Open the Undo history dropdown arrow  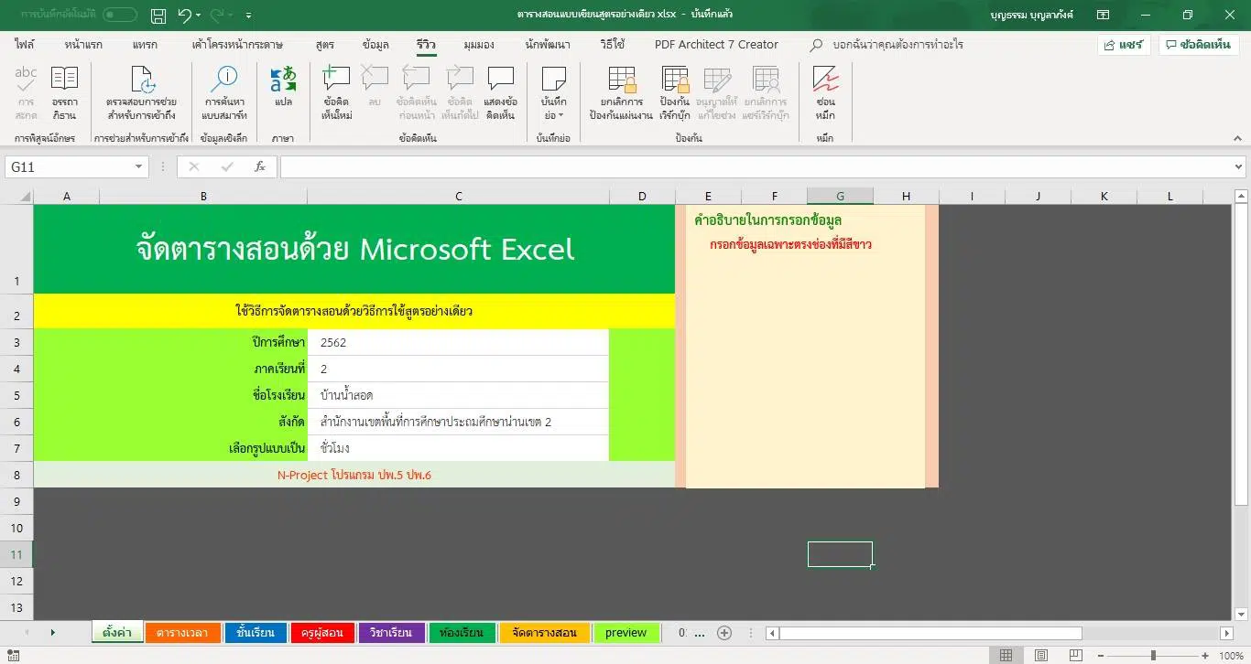pyautogui.click(x=199, y=16)
